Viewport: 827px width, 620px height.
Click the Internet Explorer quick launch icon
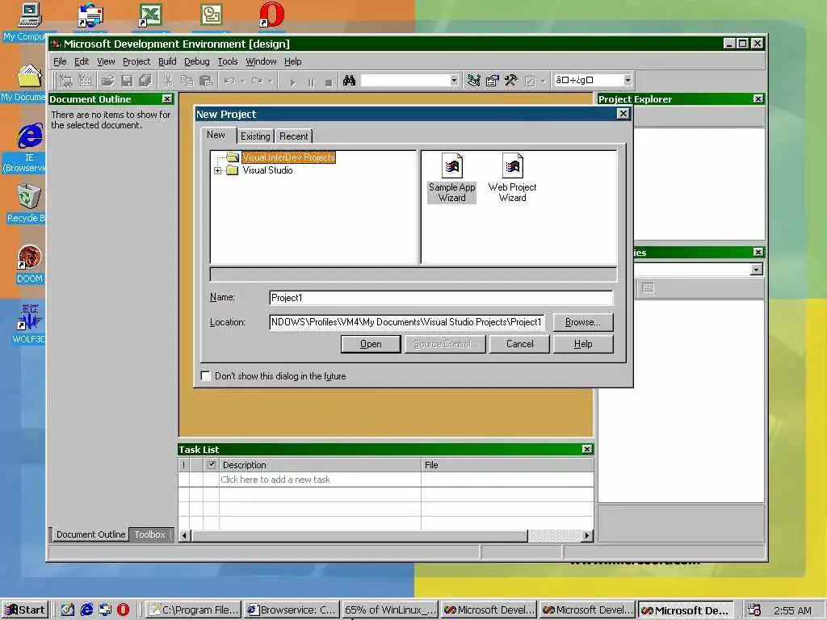point(86,610)
